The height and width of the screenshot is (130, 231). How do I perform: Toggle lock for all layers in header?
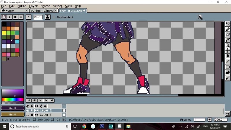[32, 106]
